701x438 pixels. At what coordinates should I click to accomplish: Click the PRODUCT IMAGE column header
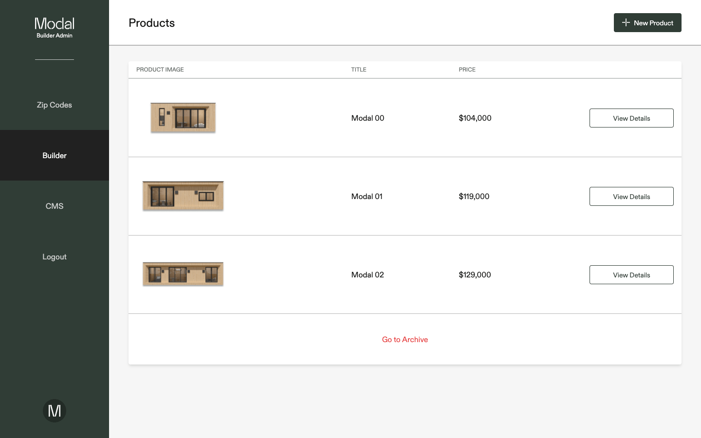click(x=160, y=70)
